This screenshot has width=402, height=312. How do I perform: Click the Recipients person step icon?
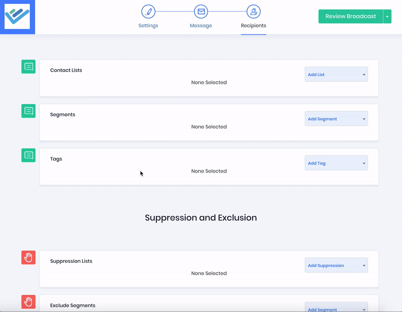(254, 12)
